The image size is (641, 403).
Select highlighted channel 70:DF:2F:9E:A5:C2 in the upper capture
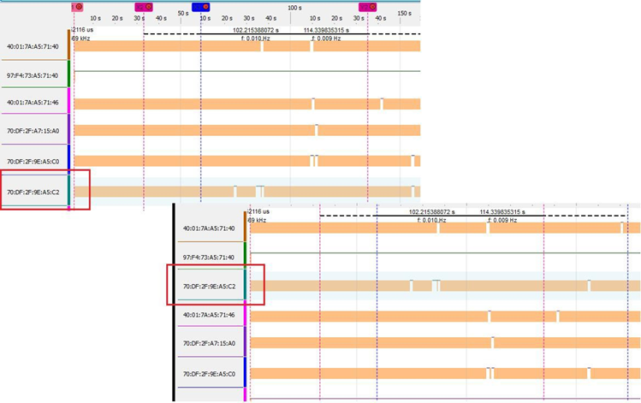tap(33, 193)
